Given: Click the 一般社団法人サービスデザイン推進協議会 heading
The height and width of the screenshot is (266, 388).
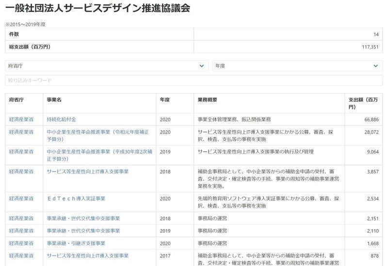Looking at the screenshot, I should click(97, 8).
